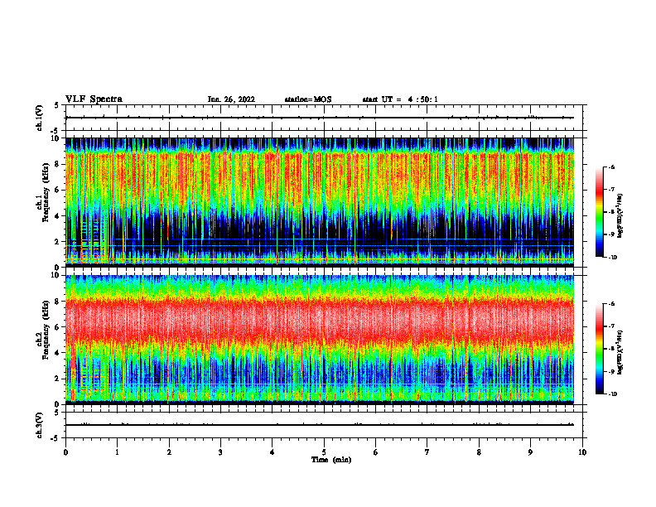
Task: Click the "6" kHz tick of ch.2 spectrogram
Action: (x=58, y=327)
